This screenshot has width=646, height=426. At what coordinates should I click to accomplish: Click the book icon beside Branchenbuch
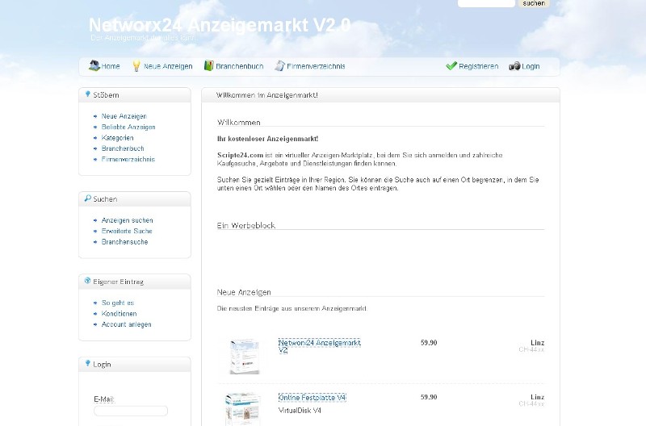208,66
